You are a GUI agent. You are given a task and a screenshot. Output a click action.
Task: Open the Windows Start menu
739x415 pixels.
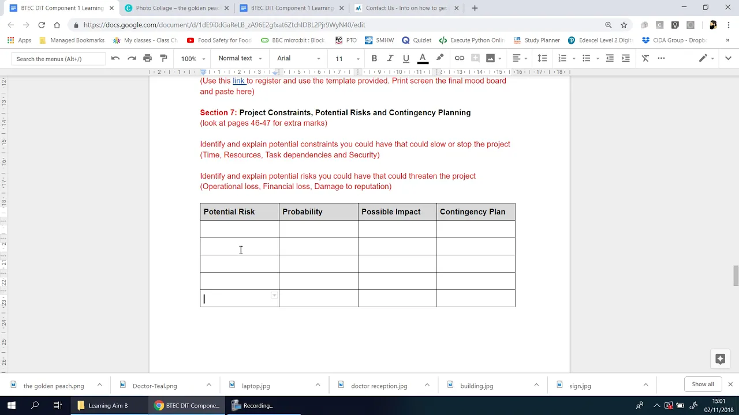click(12, 405)
